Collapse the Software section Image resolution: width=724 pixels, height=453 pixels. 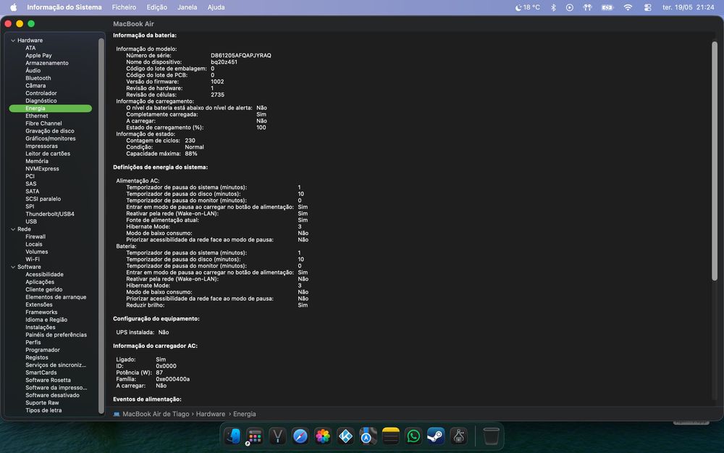click(x=13, y=267)
